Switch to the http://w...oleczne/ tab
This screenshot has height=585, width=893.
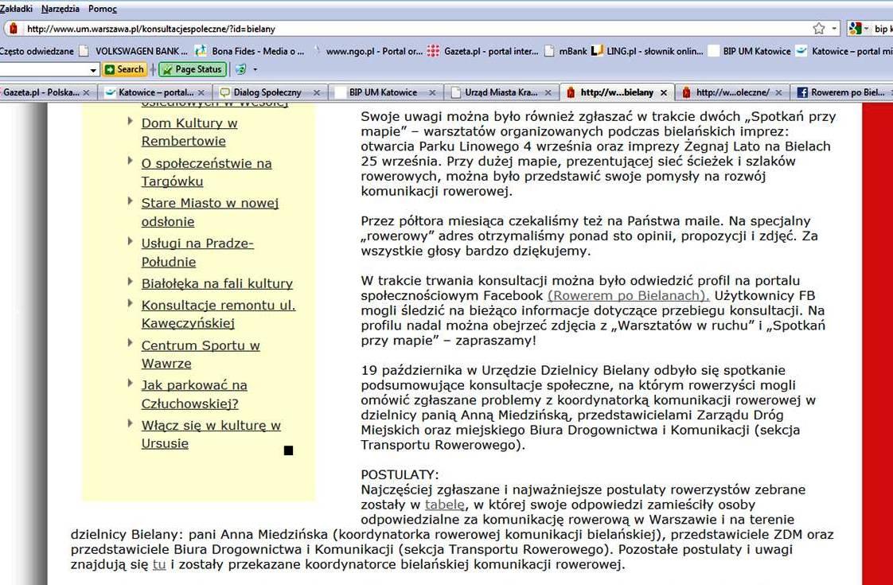click(732, 92)
